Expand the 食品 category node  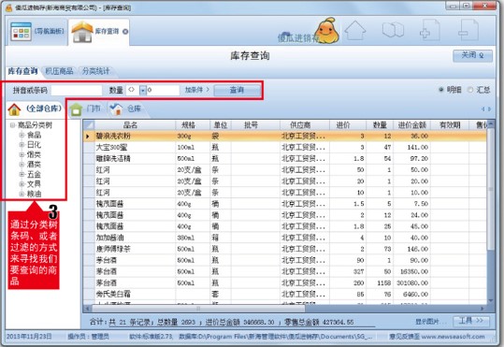pos(22,135)
